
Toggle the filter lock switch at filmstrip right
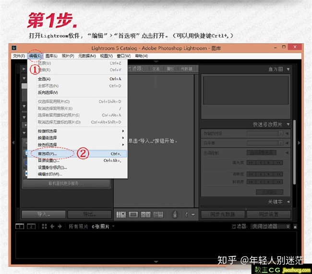pos(295,227)
